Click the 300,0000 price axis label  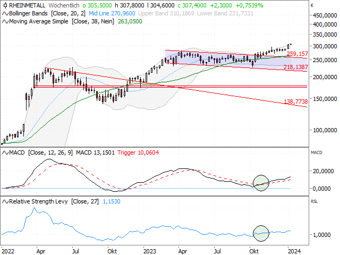(325, 46)
